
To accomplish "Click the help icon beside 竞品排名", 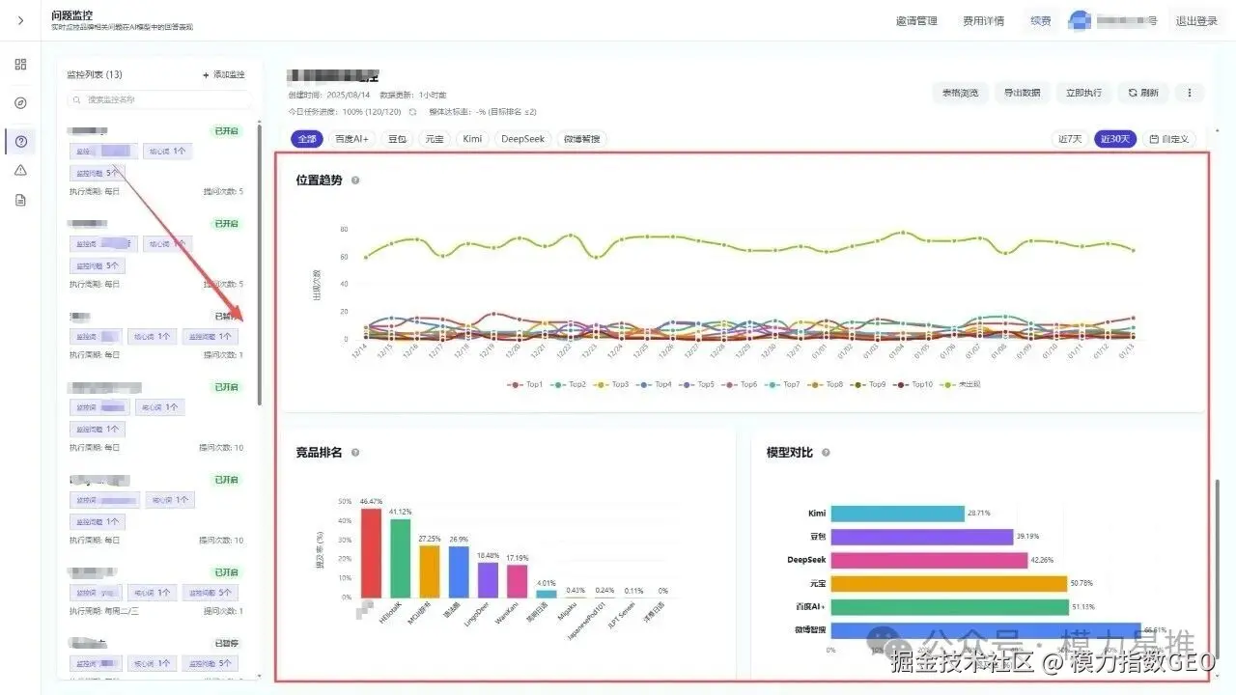I will 353,451.
